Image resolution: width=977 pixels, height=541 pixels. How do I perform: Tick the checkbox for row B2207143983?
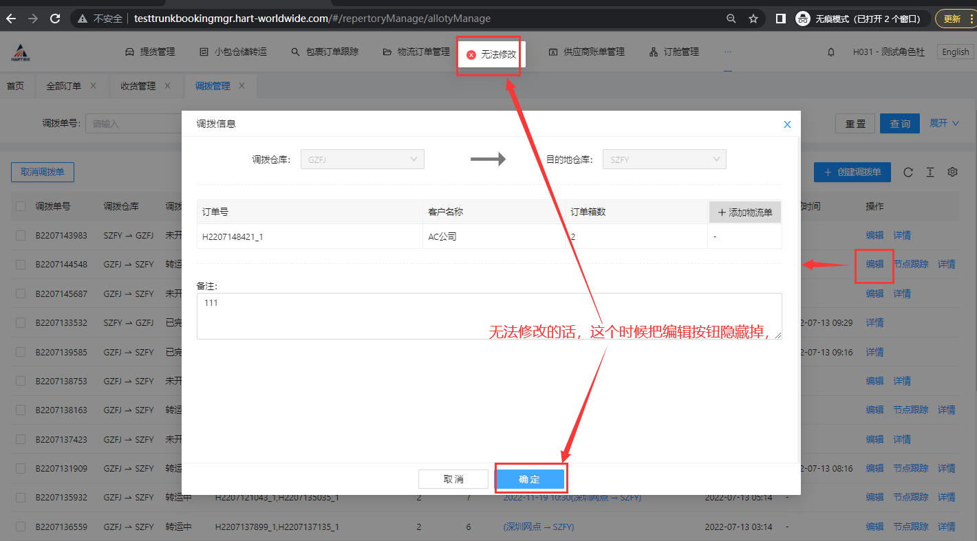(x=21, y=235)
